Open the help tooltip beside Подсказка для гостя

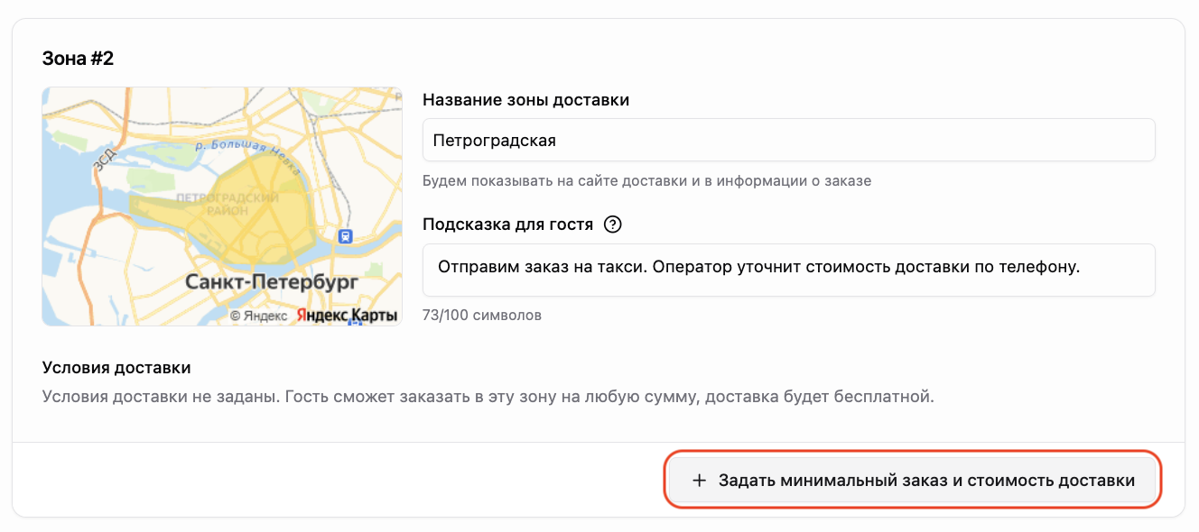(x=613, y=225)
